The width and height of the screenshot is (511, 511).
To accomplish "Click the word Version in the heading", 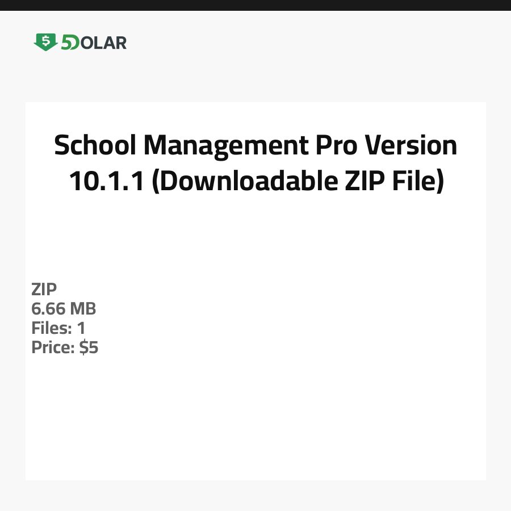I will coord(411,145).
